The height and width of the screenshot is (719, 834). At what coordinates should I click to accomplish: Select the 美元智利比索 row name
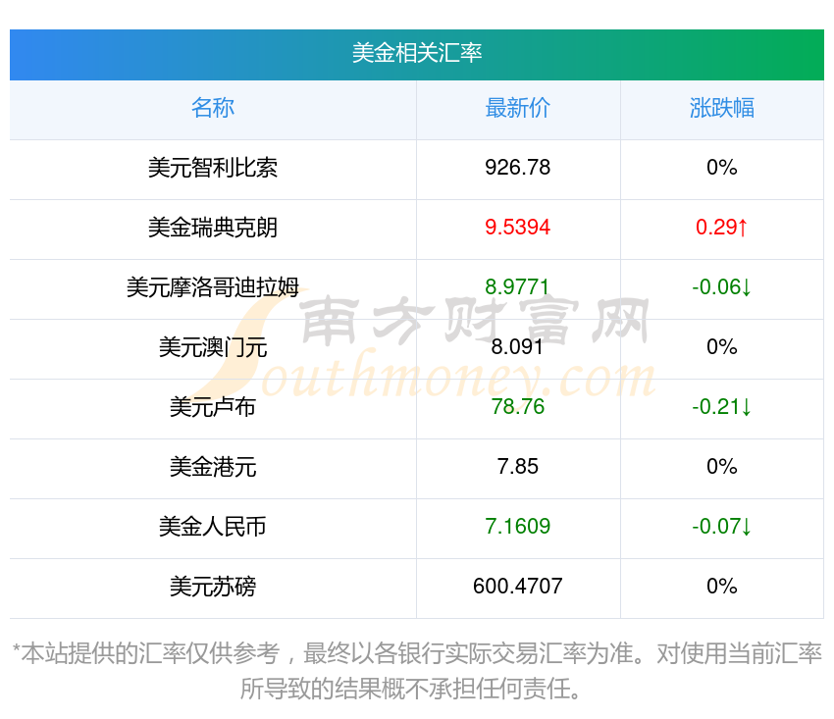pyautogui.click(x=213, y=168)
